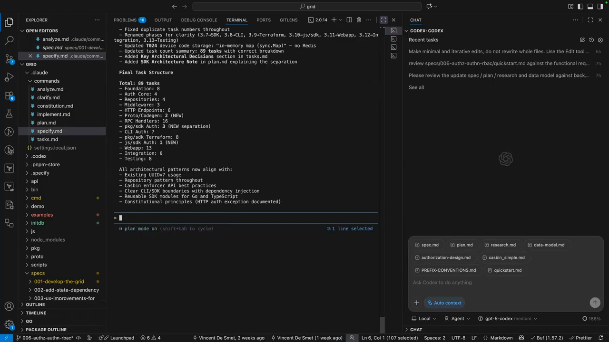Remove spec.md context chip

pos(417,245)
